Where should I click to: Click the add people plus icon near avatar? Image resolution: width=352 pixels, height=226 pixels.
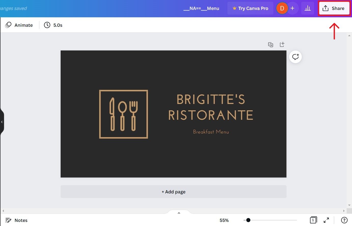pos(292,8)
